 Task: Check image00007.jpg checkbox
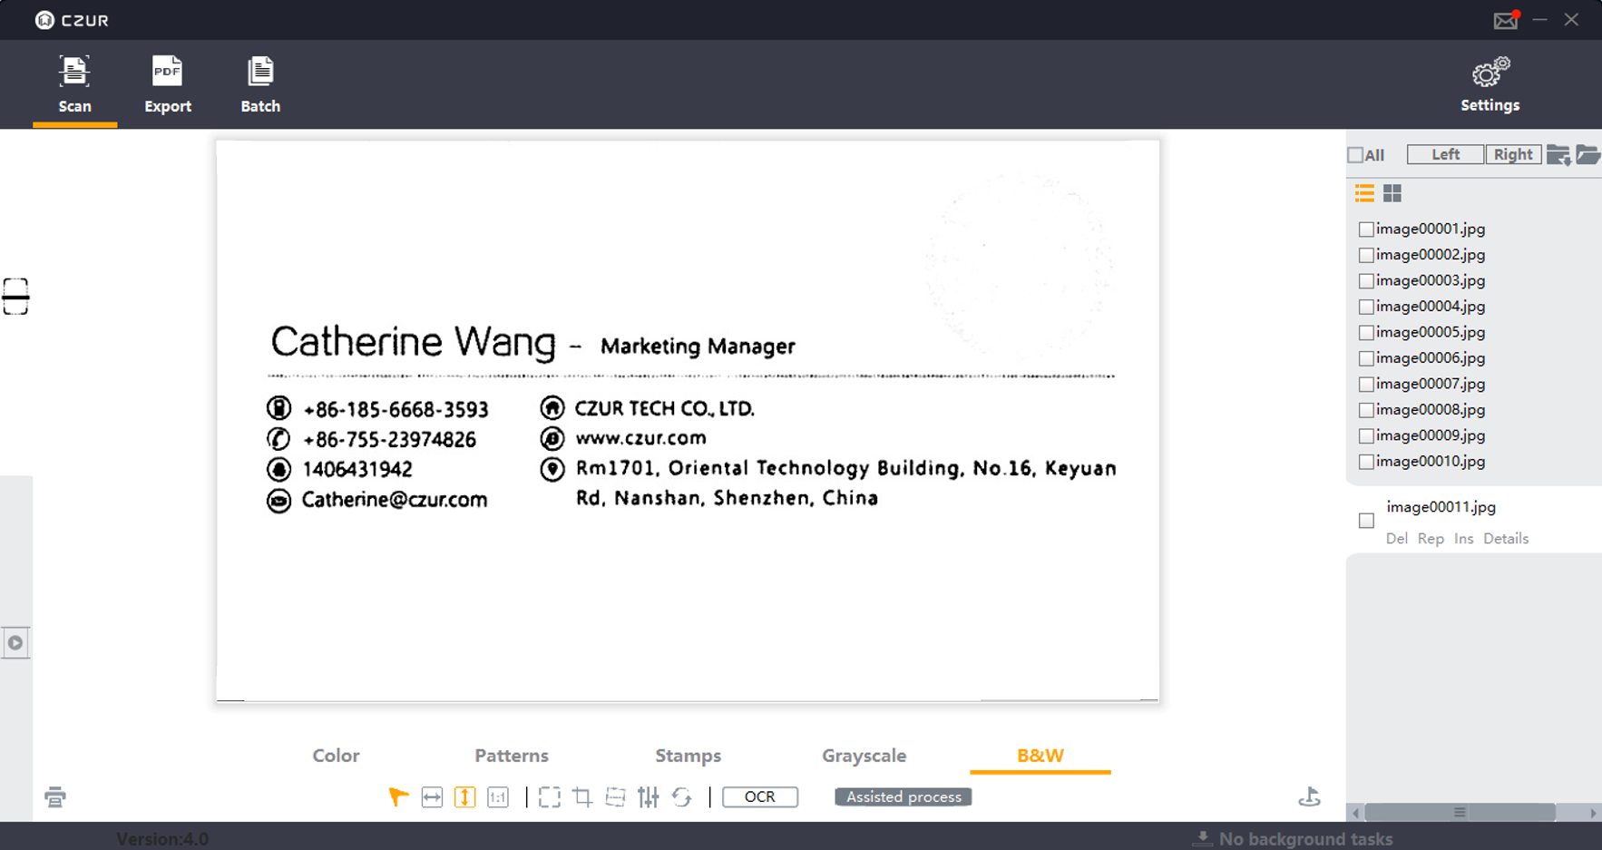(x=1366, y=385)
